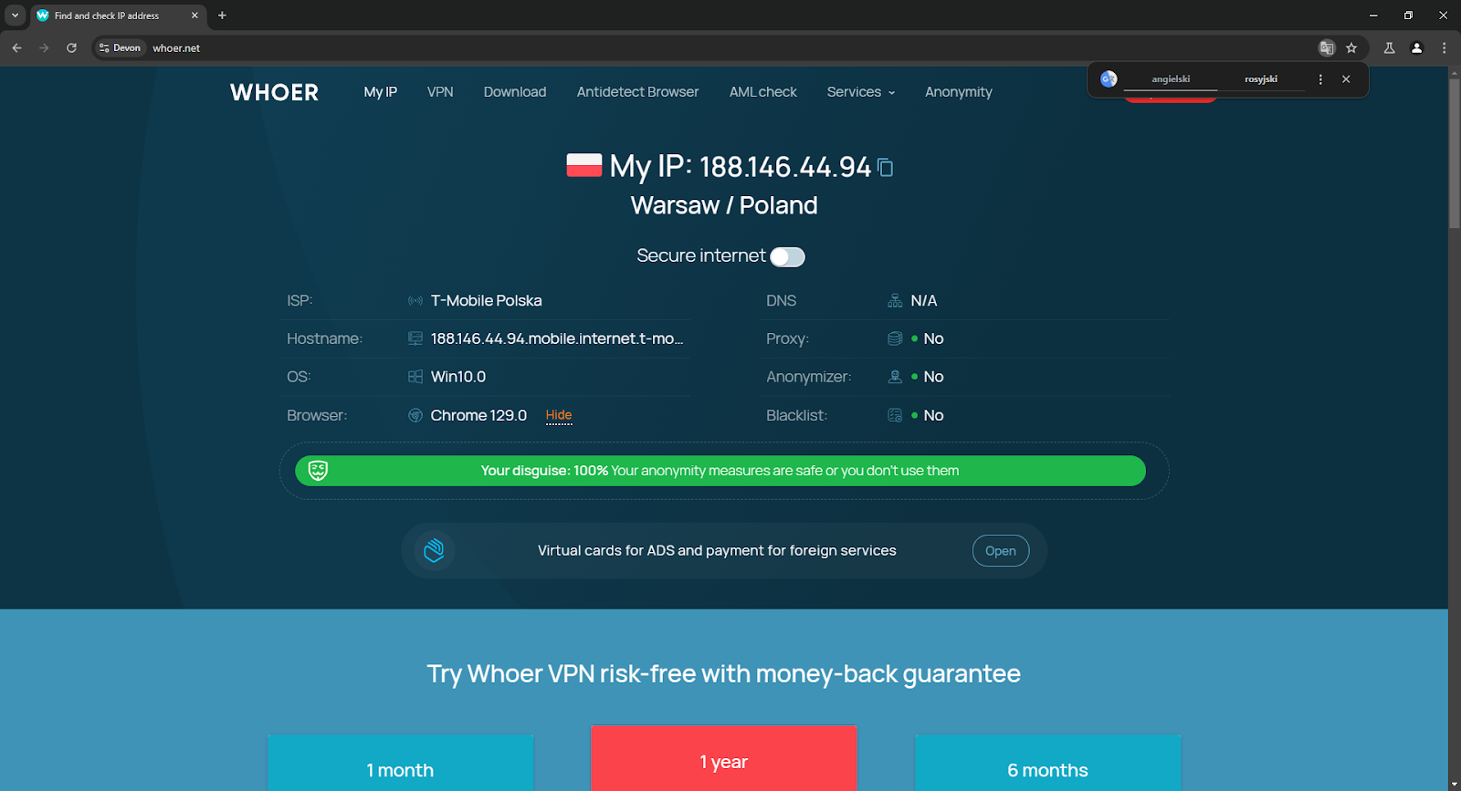1461x791 pixels.
Task: Close the translate popup
Action: [1346, 79]
